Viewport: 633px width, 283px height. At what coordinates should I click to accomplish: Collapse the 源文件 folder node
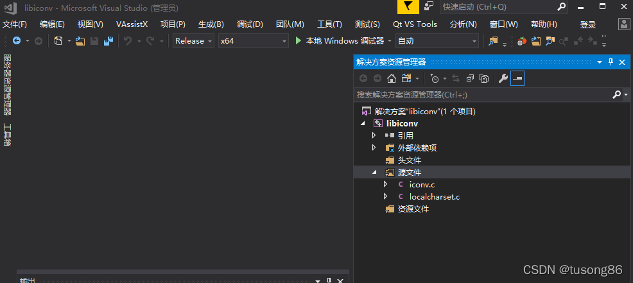click(x=374, y=173)
